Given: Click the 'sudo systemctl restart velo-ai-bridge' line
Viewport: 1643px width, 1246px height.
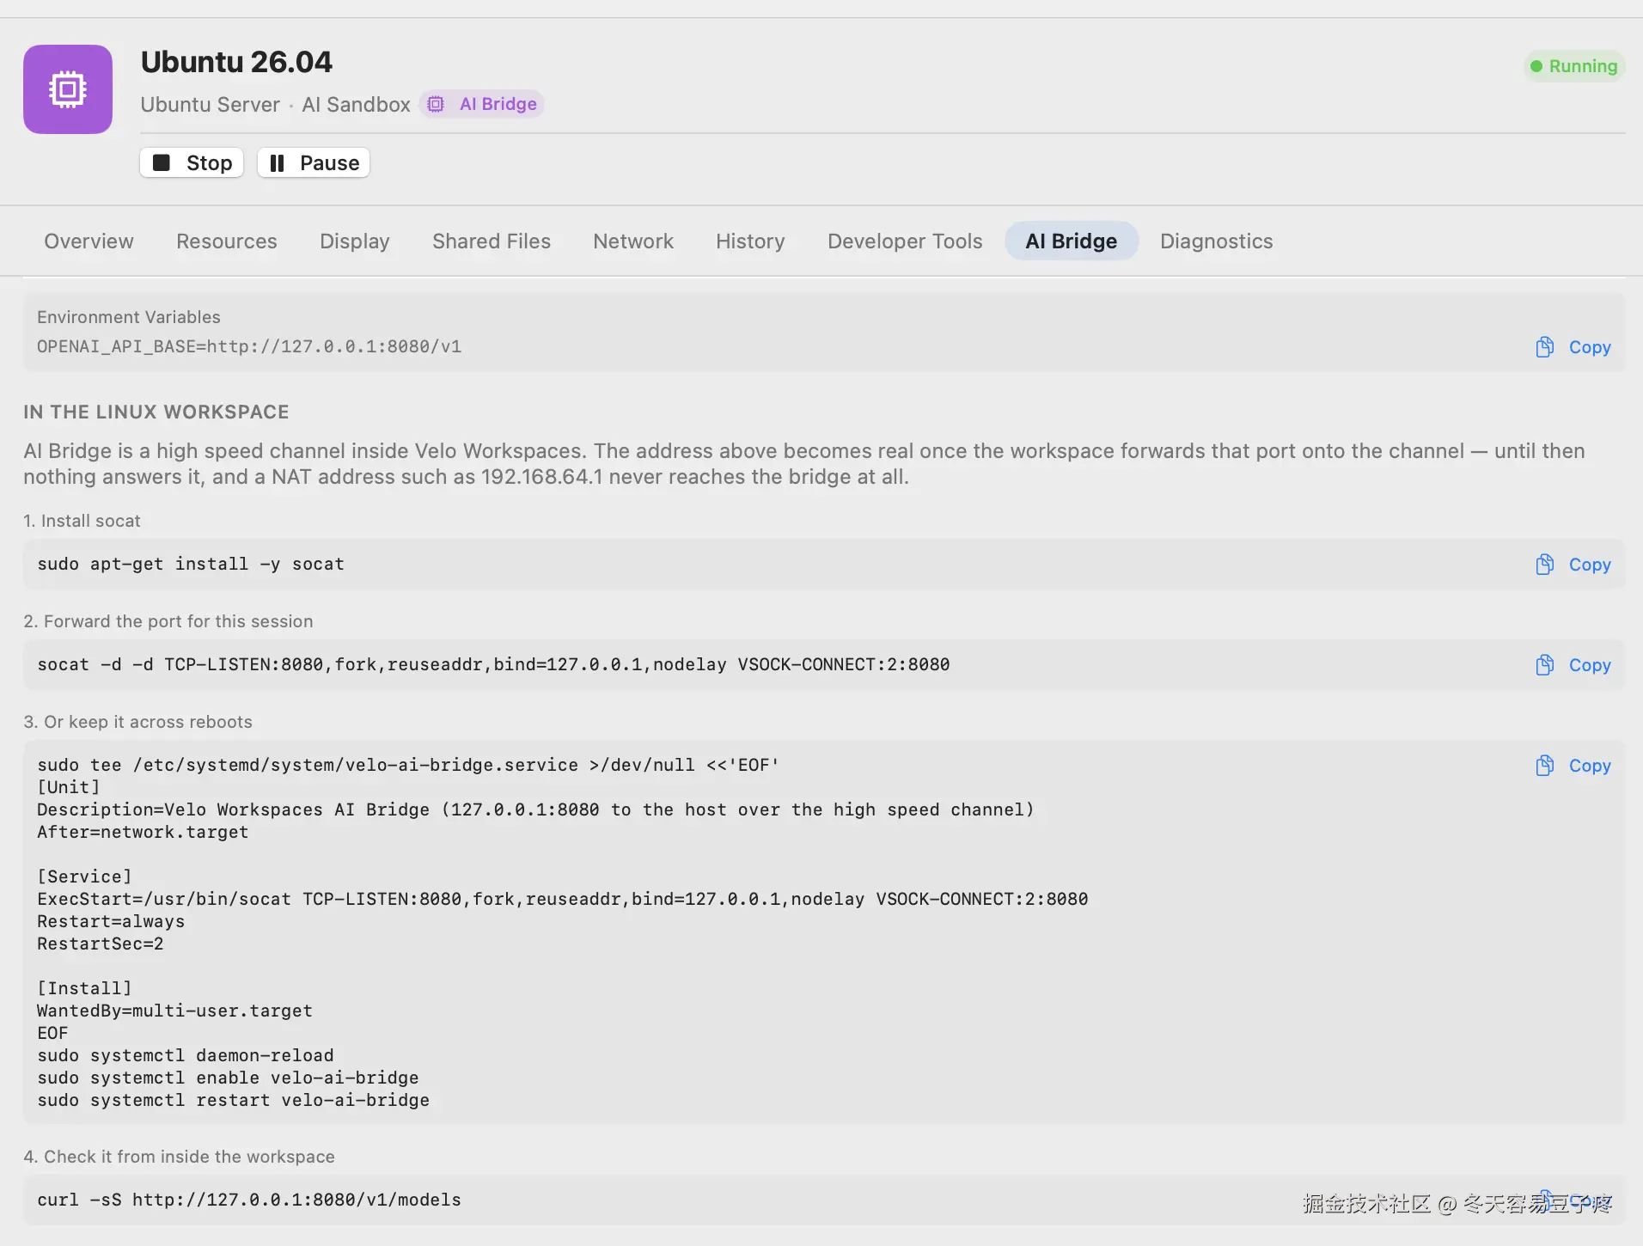Looking at the screenshot, I should click(x=233, y=1100).
